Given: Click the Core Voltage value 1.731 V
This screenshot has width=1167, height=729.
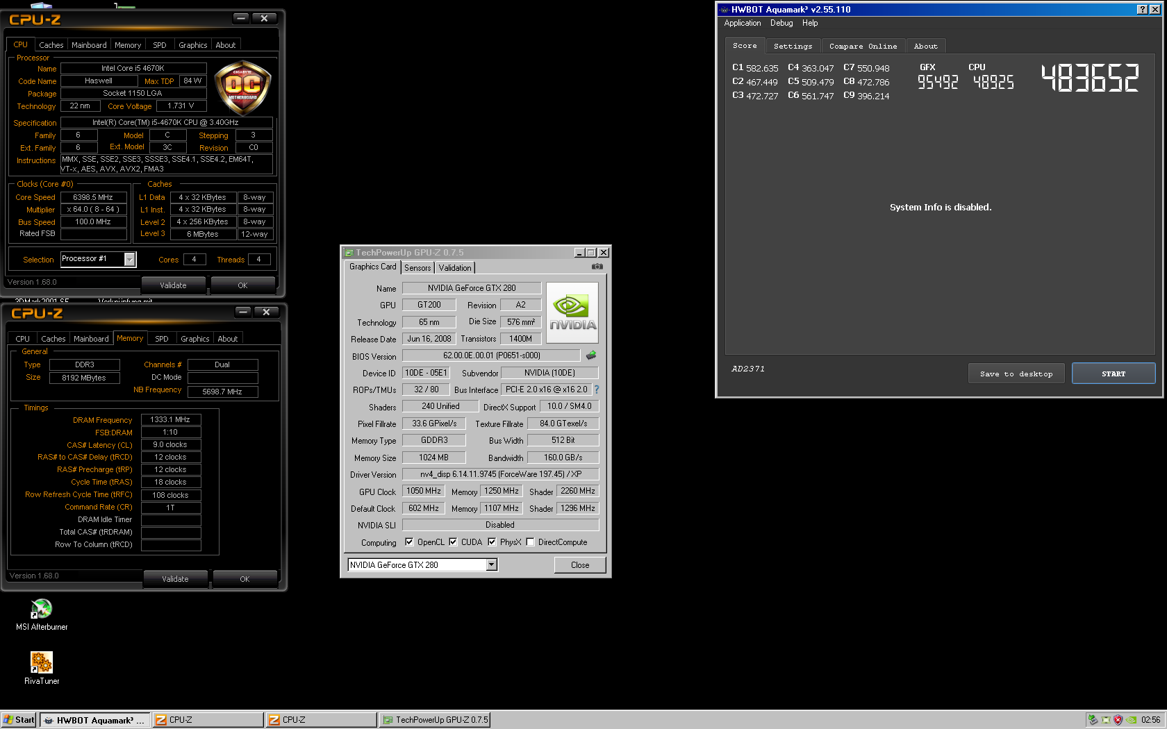Looking at the screenshot, I should click(x=181, y=106).
